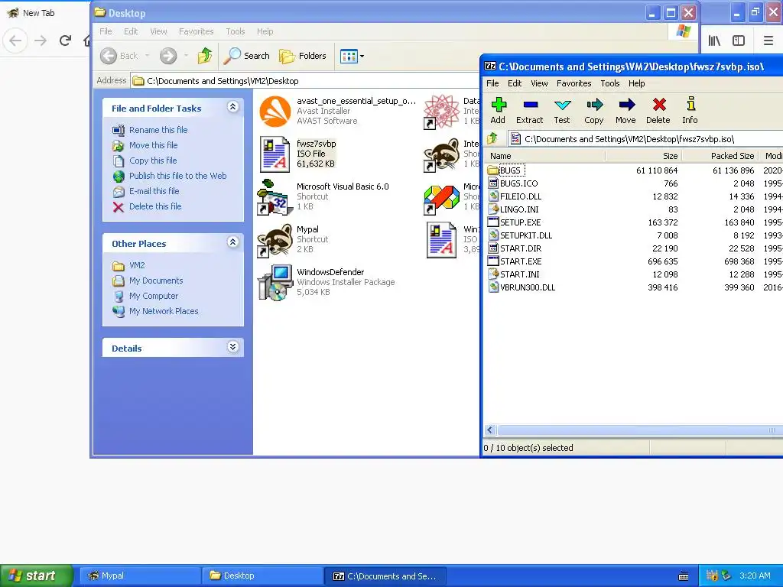Sort by Packed Size column header
This screenshot has width=783, height=587.
click(720, 156)
